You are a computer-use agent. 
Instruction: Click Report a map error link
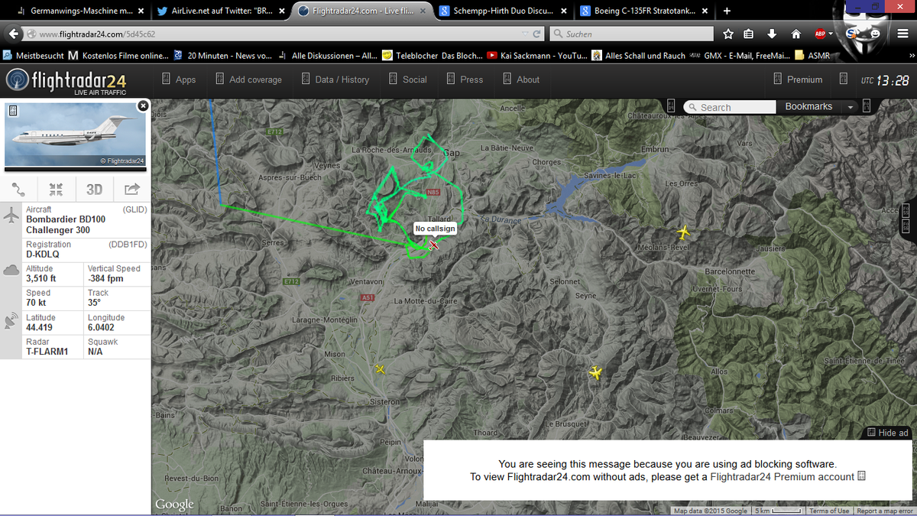point(883,511)
